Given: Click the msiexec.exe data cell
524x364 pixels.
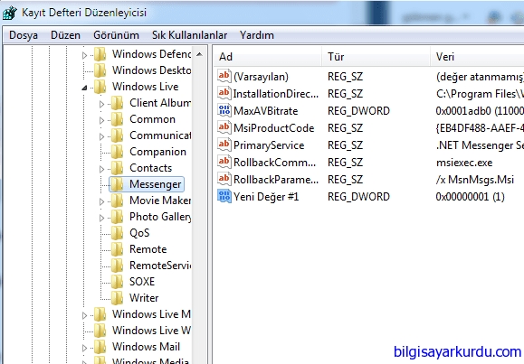Looking at the screenshot, I should point(464,163).
